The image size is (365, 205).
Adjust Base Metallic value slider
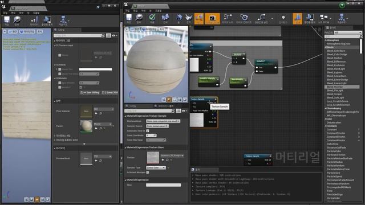[89, 83]
